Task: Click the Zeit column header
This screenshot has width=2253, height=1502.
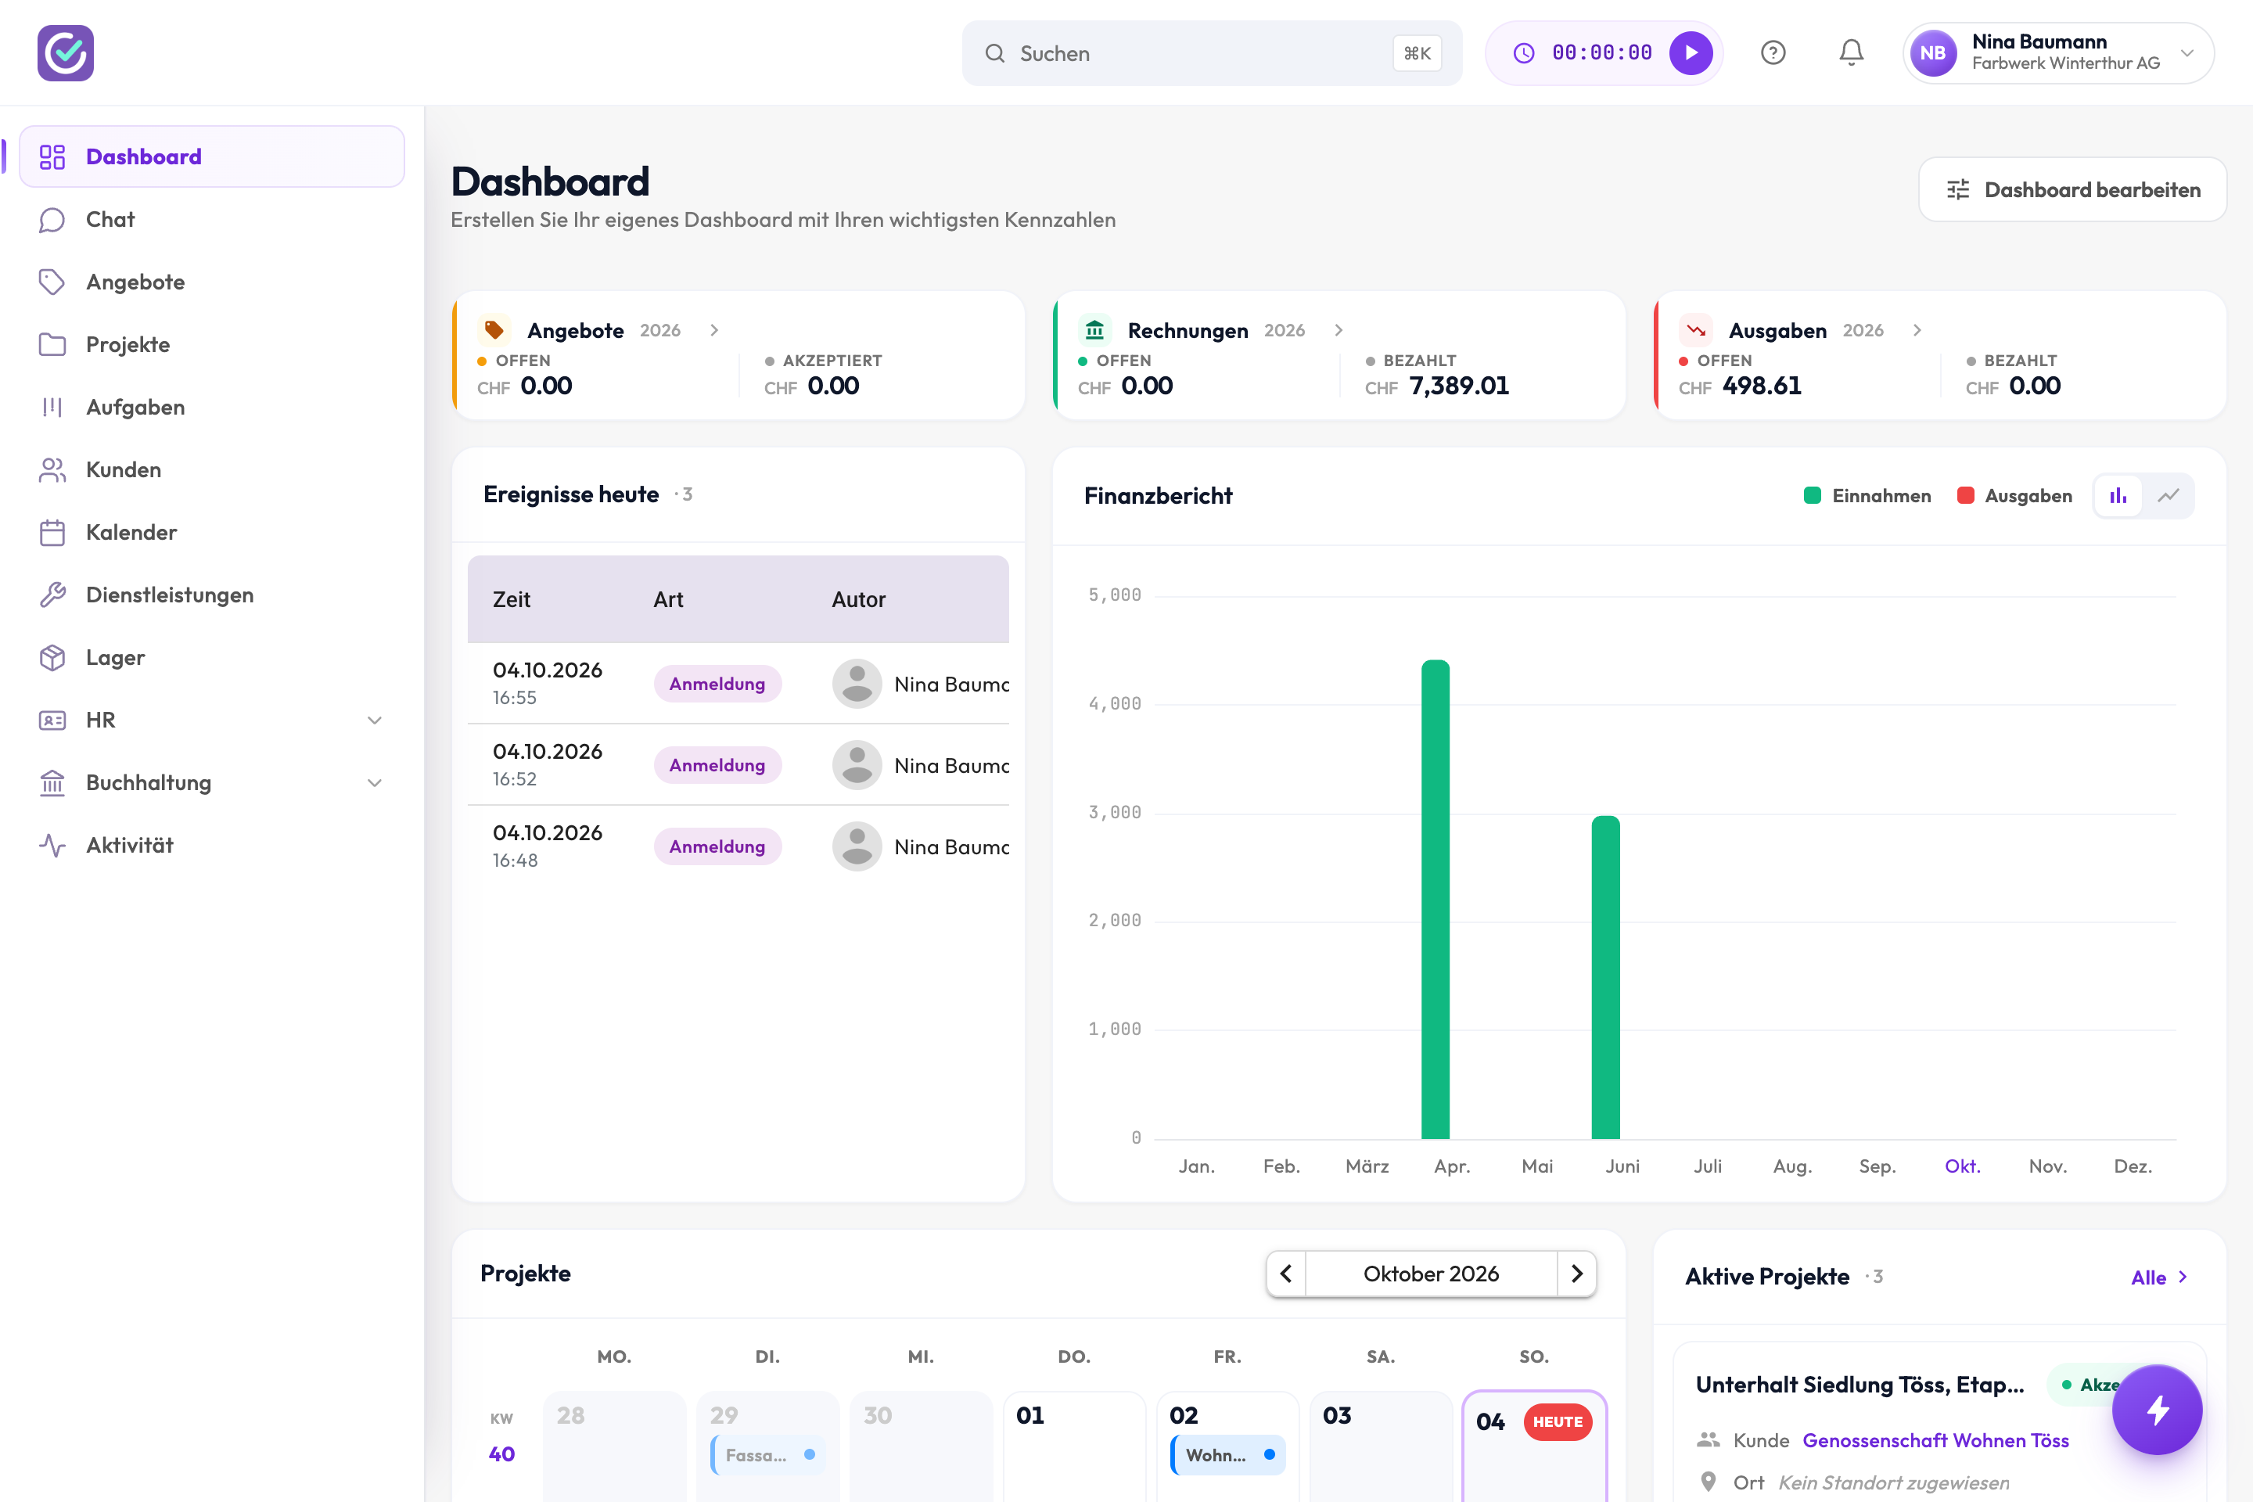Action: click(512, 600)
